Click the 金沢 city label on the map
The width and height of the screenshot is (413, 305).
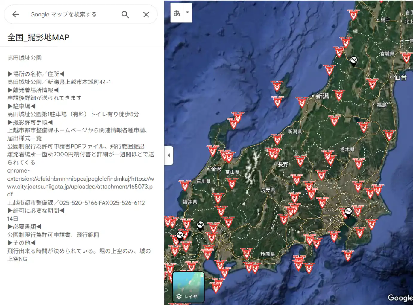pos(216,169)
